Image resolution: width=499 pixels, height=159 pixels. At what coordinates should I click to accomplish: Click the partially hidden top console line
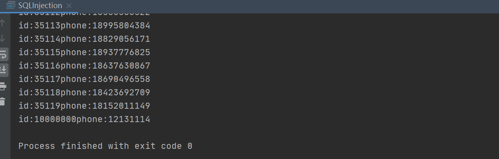(85, 15)
